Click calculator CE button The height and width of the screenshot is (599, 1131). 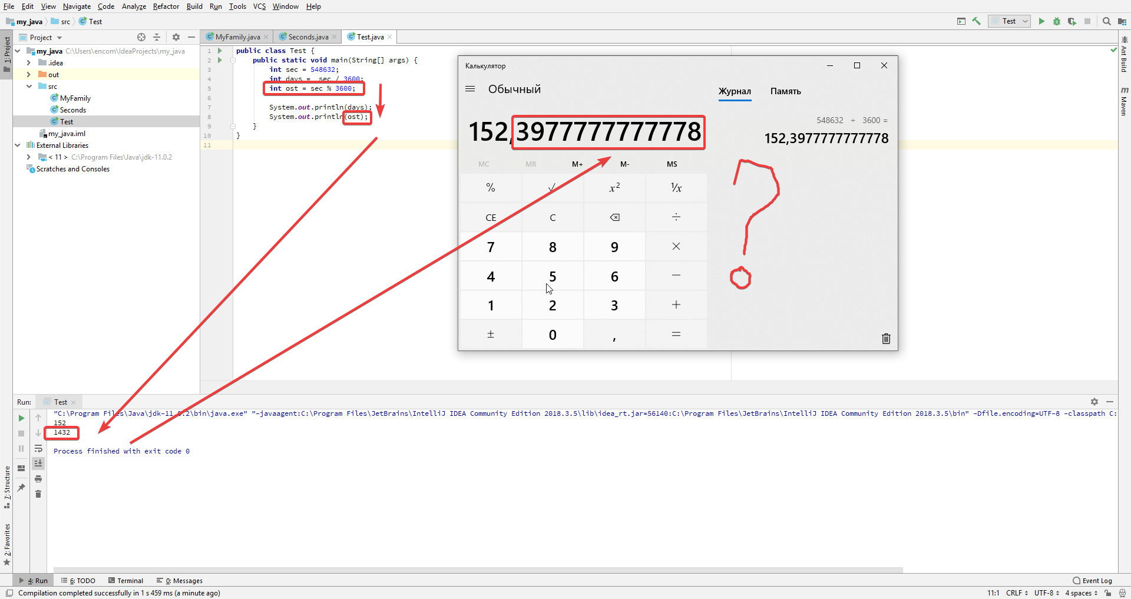491,217
